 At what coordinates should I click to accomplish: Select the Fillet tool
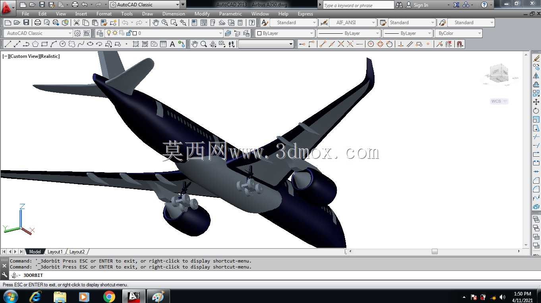[x=536, y=189]
